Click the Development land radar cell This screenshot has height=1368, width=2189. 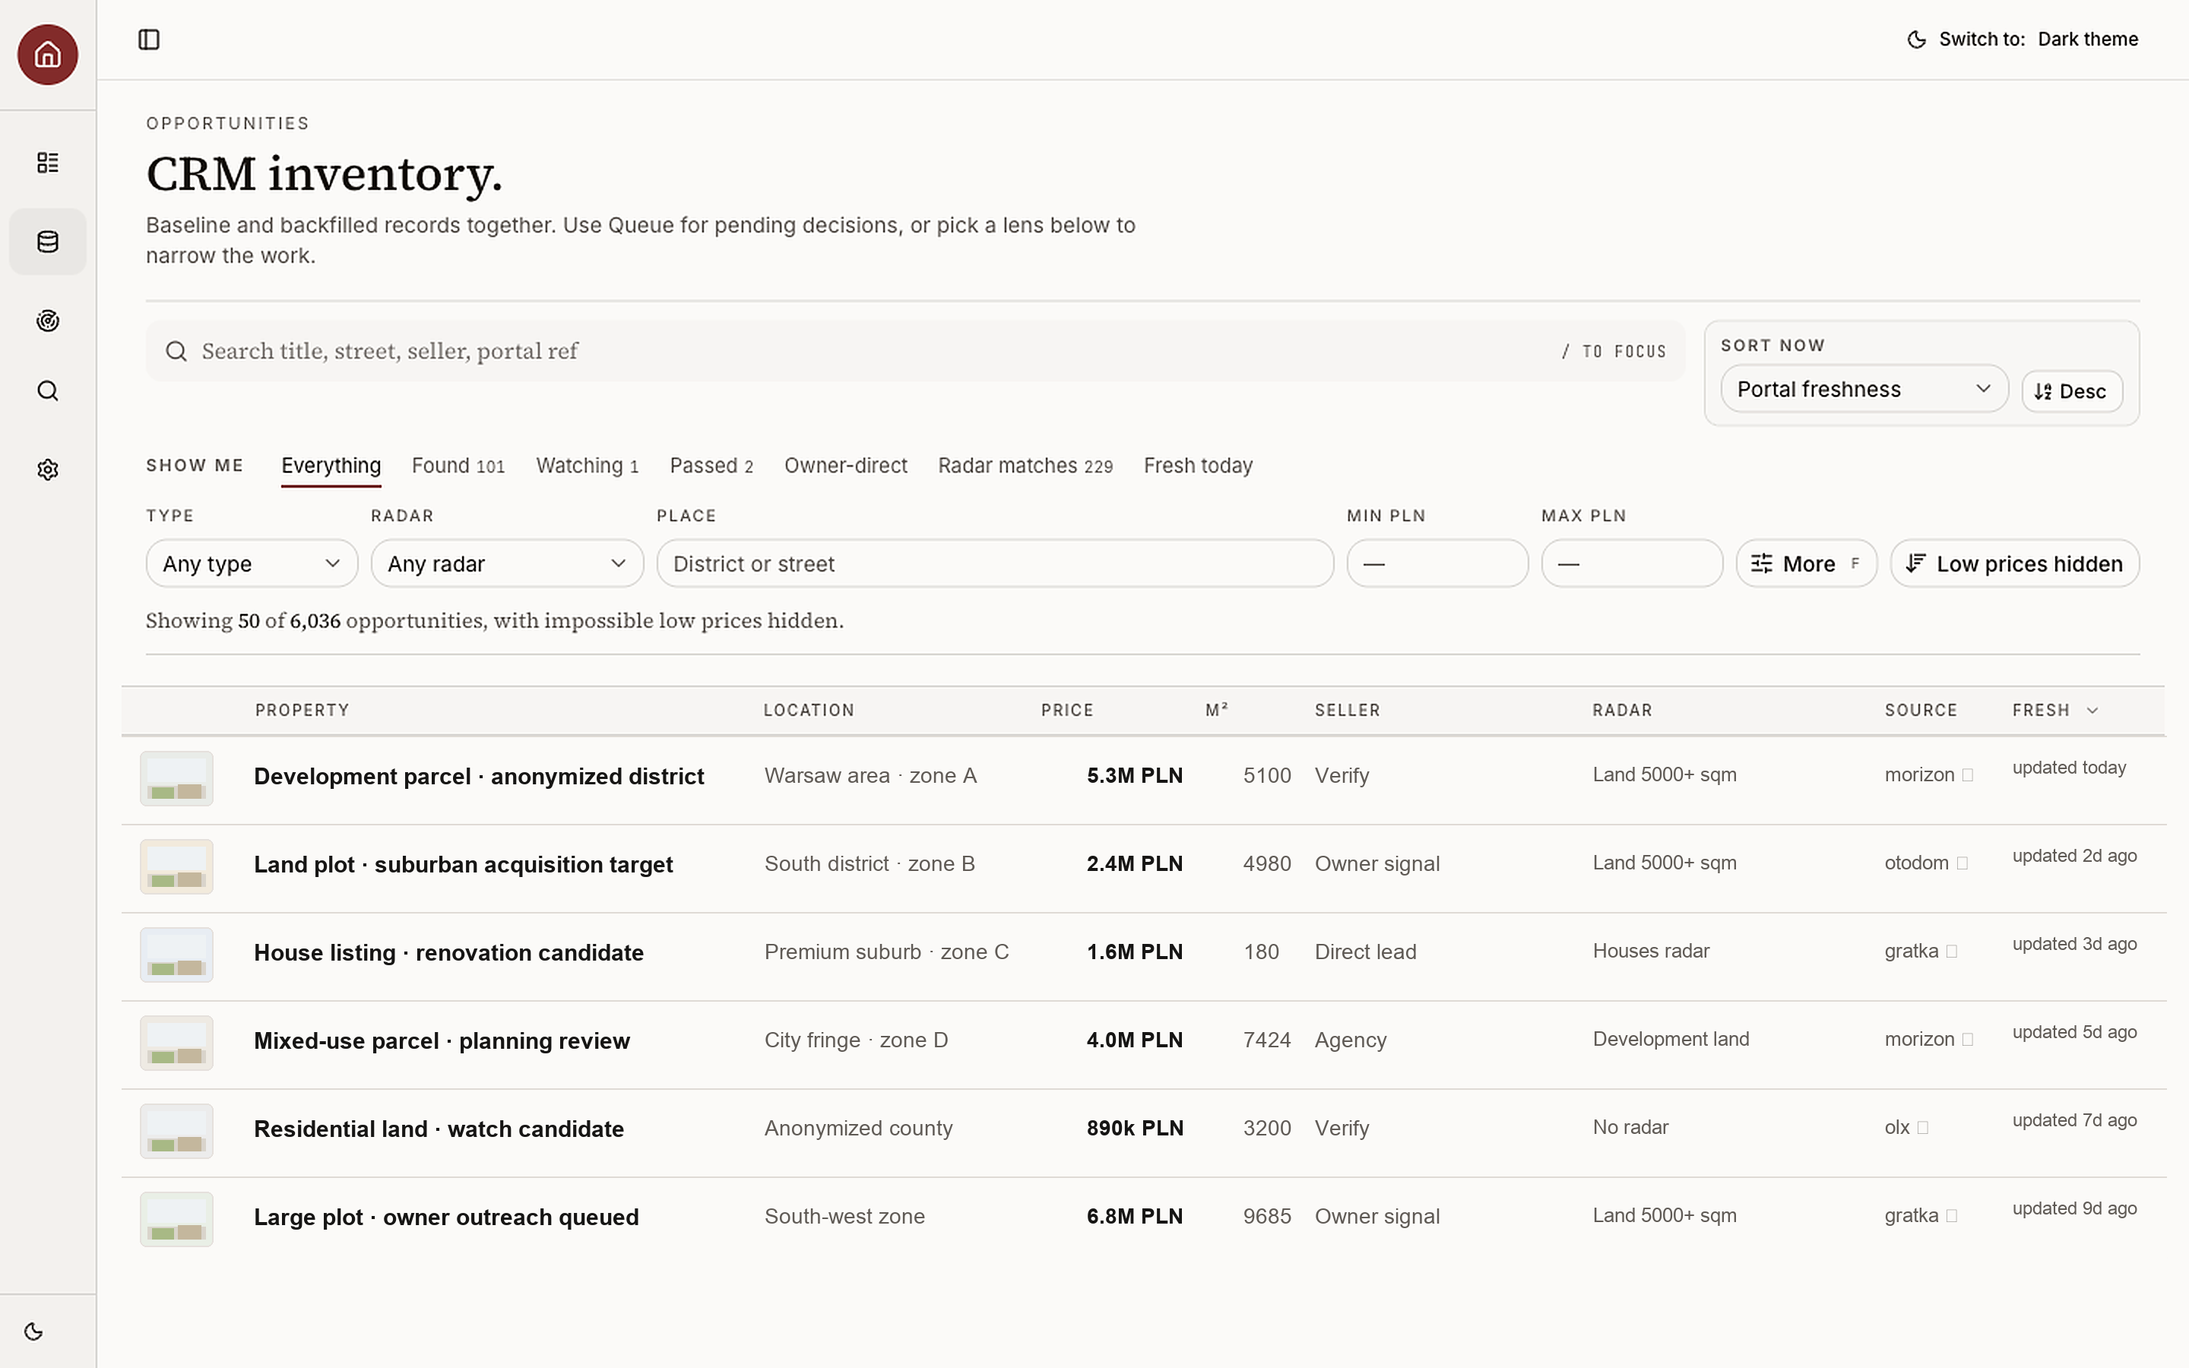click(x=1671, y=1039)
